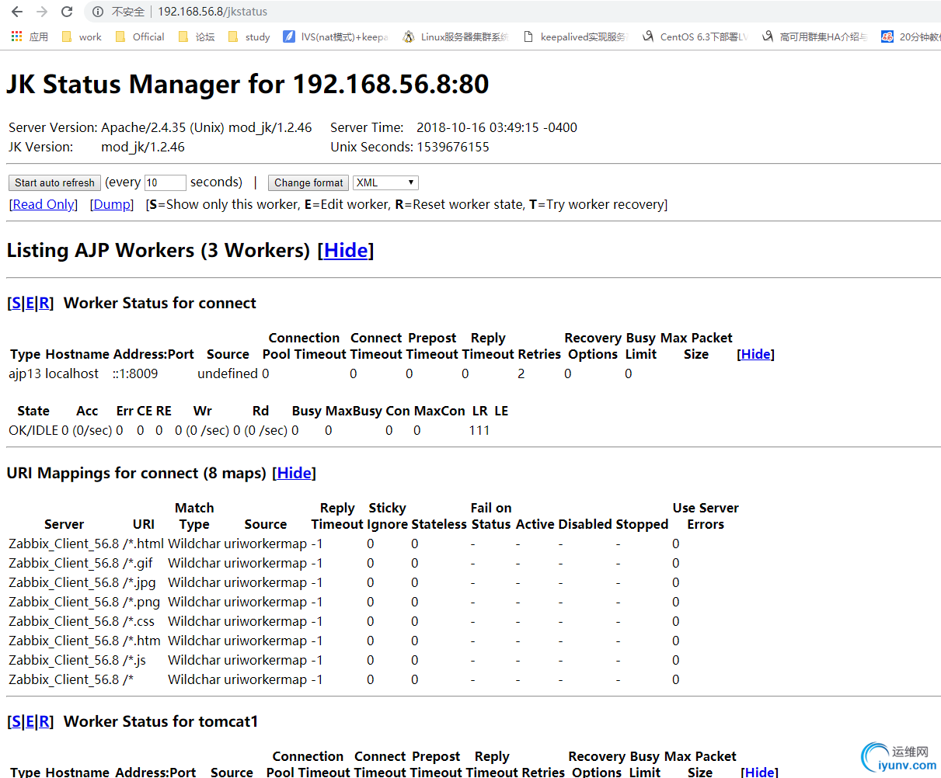Open the apps grid bookmark icon
This screenshot has width=941, height=778.
click(16, 36)
